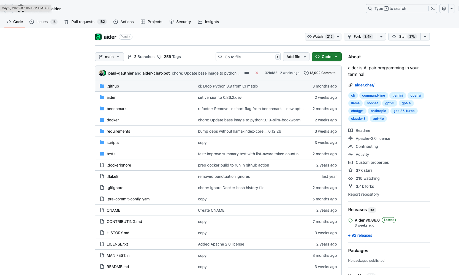Click the tests folder icon

click(102, 154)
